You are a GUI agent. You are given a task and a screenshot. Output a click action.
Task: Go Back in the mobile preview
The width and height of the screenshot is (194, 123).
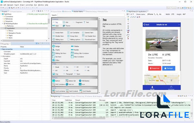146,25
